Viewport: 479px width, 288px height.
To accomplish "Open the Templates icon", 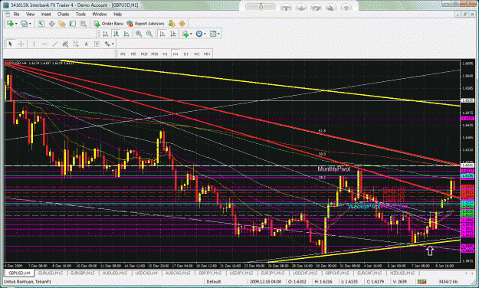I will pos(213,34).
